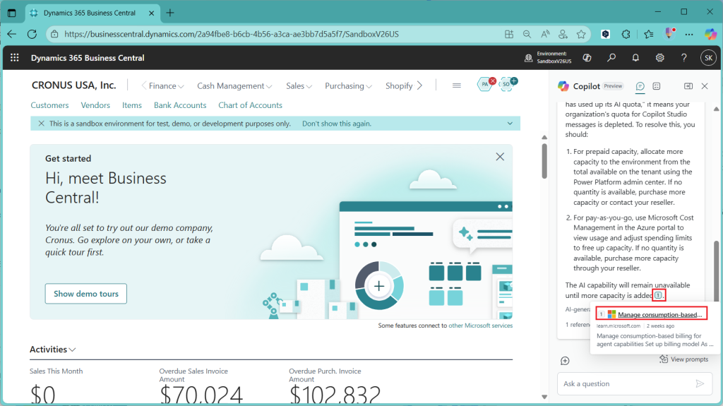Open the Shopify menu
723x406 pixels.
coord(399,86)
